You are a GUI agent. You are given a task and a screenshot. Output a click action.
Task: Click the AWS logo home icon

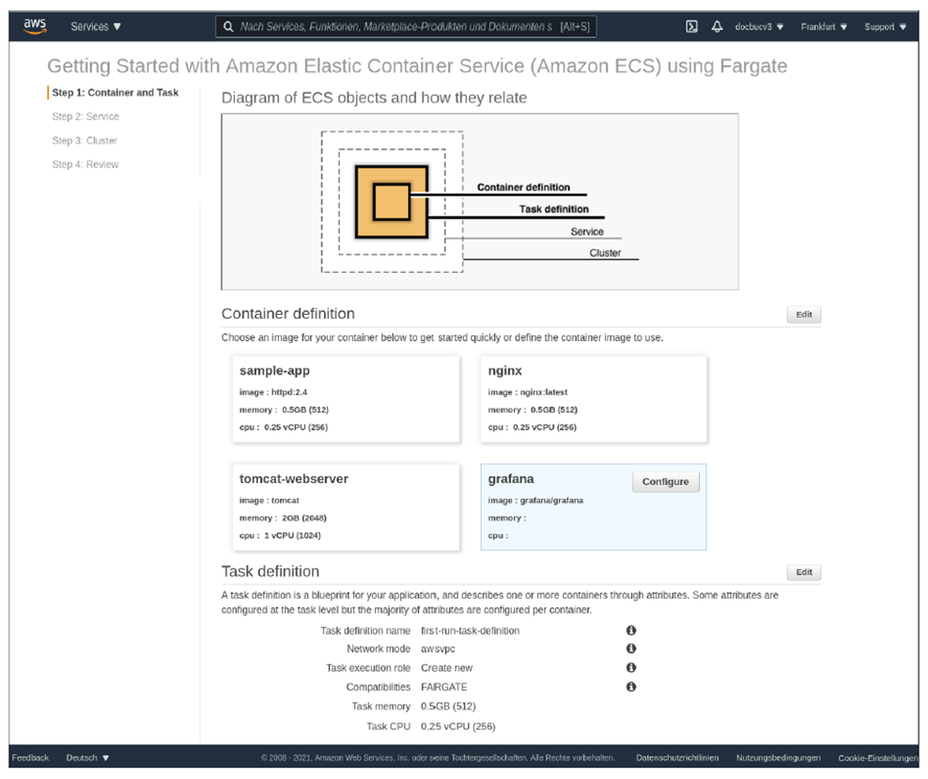pos(35,26)
